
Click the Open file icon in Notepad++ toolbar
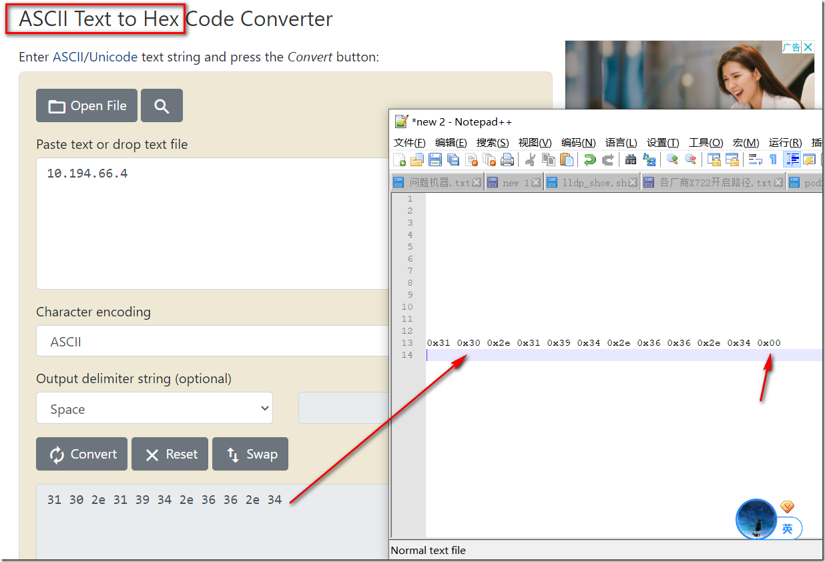417,160
